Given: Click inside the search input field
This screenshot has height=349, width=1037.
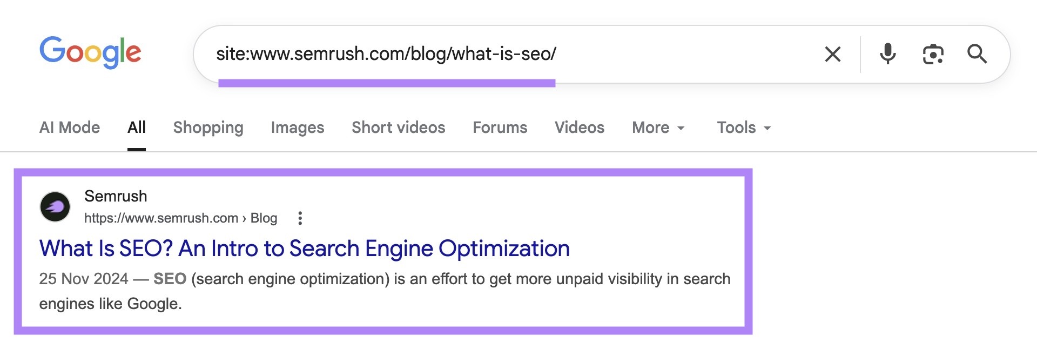Looking at the screenshot, I should (x=486, y=53).
